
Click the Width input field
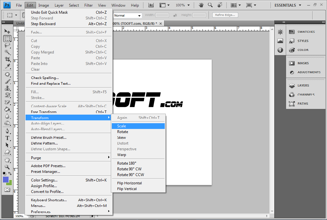click(162, 15)
